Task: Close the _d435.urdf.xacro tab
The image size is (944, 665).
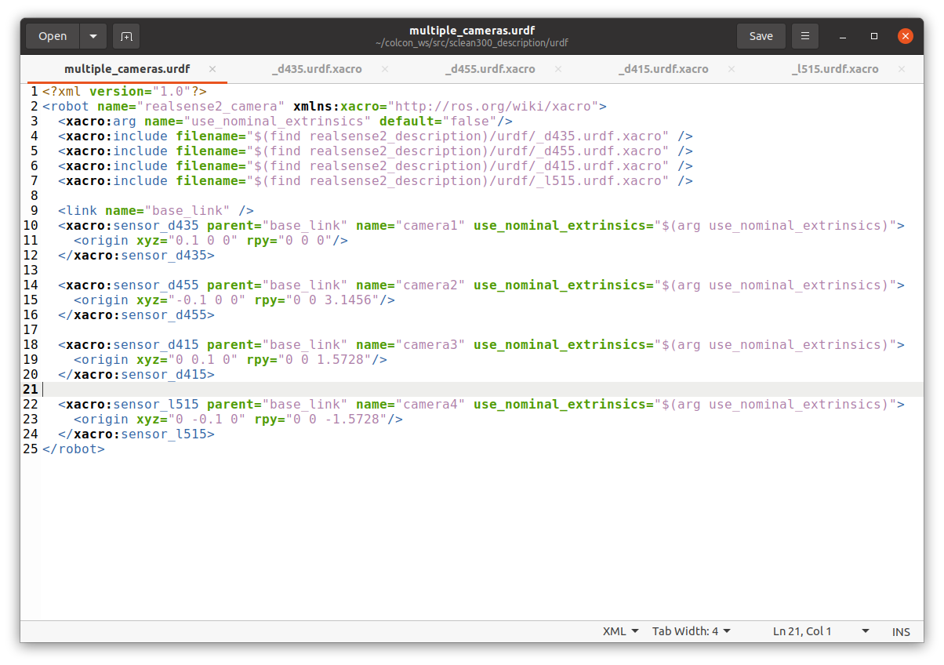Action: [x=385, y=69]
